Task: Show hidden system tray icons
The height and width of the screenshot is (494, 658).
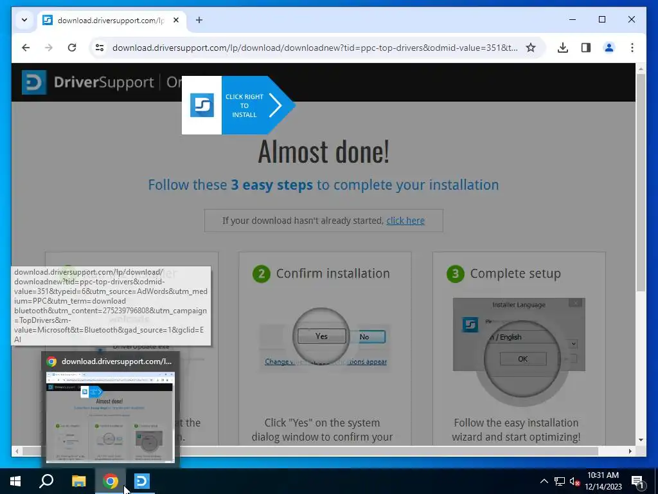Action: click(544, 481)
